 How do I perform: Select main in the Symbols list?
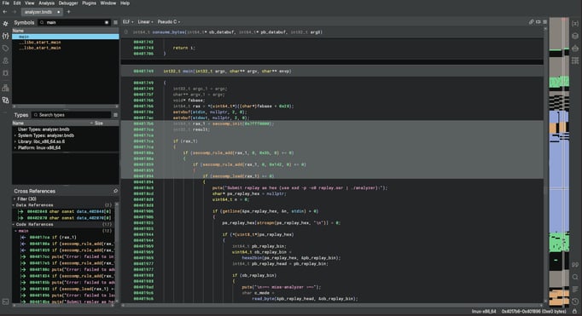(x=66, y=37)
